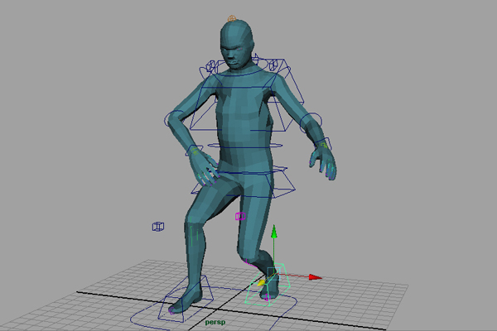
Task: Click the persp camera label
Action: point(215,322)
